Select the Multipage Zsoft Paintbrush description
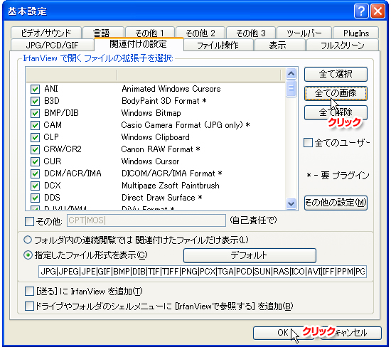391x347 pixels. 171,186
